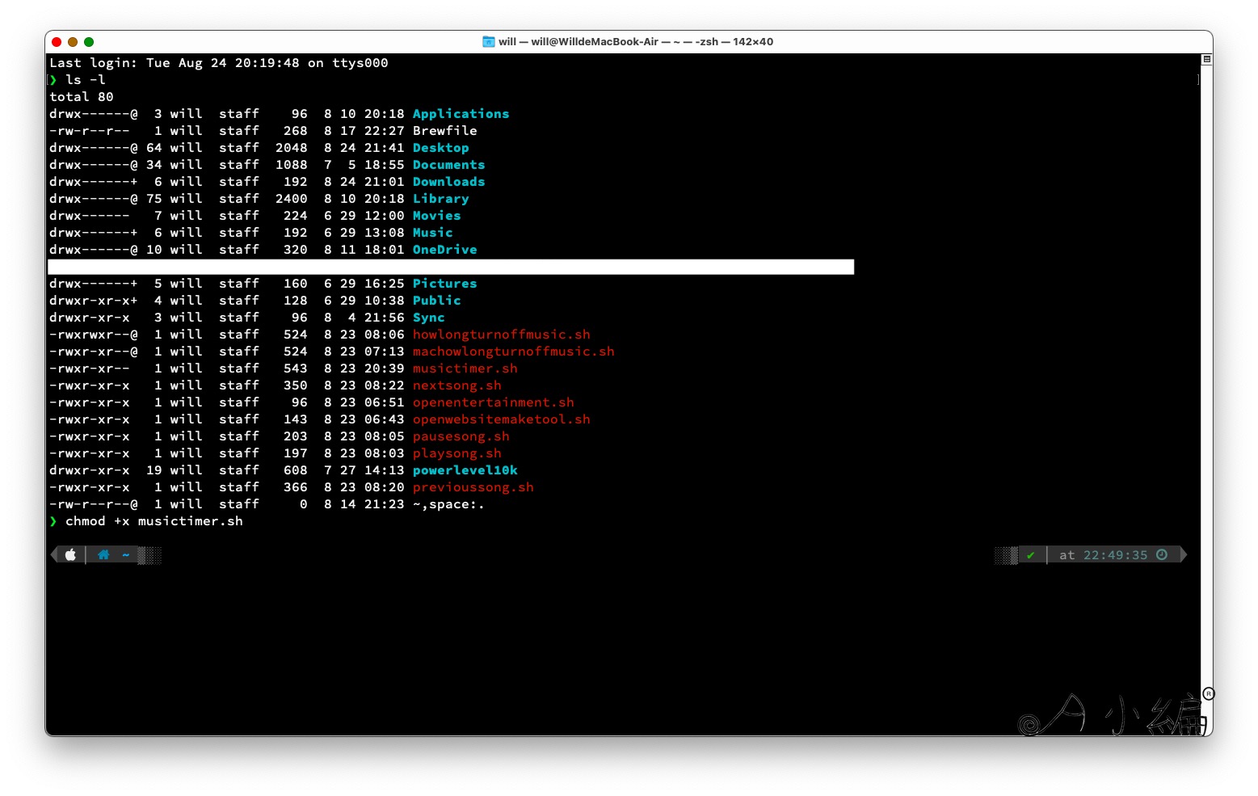Click the tilde directory segment in prompt
The width and height of the screenshot is (1258, 796).
125,554
